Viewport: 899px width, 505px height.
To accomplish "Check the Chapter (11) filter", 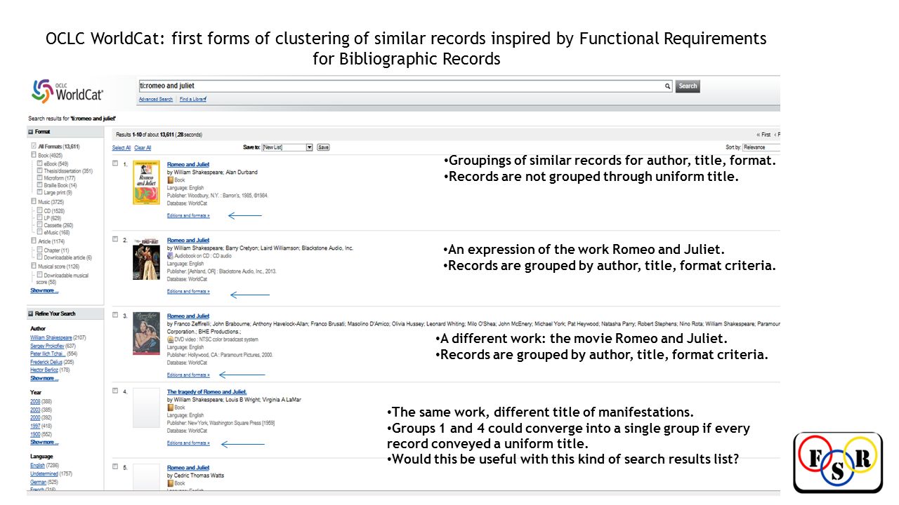I will pos(40,250).
